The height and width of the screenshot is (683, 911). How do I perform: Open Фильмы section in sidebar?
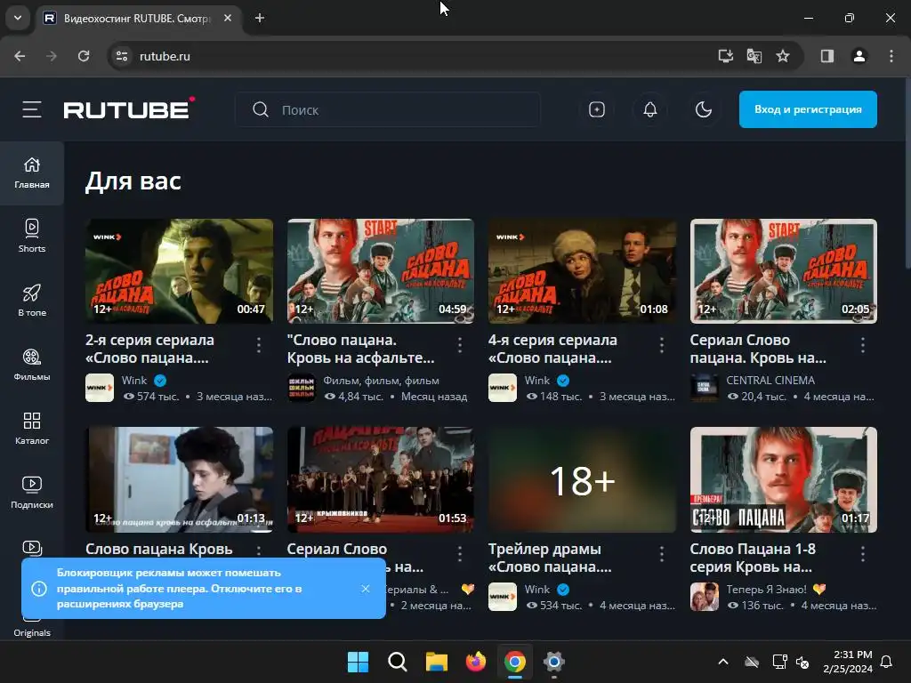click(32, 364)
